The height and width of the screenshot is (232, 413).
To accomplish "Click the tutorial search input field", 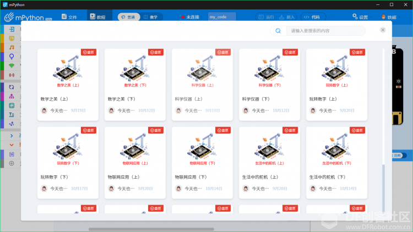I will pos(325,31).
